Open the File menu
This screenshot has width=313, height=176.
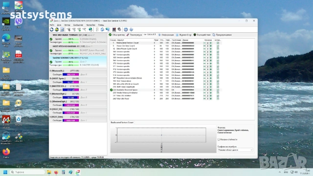click(x=52, y=25)
